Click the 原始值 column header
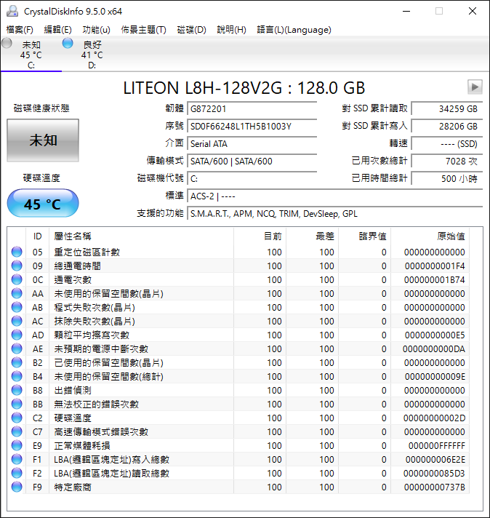 click(x=430, y=236)
